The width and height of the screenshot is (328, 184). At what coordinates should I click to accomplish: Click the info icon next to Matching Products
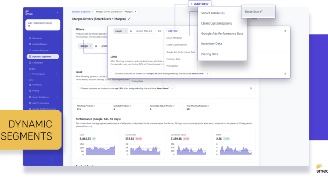click(94, 106)
